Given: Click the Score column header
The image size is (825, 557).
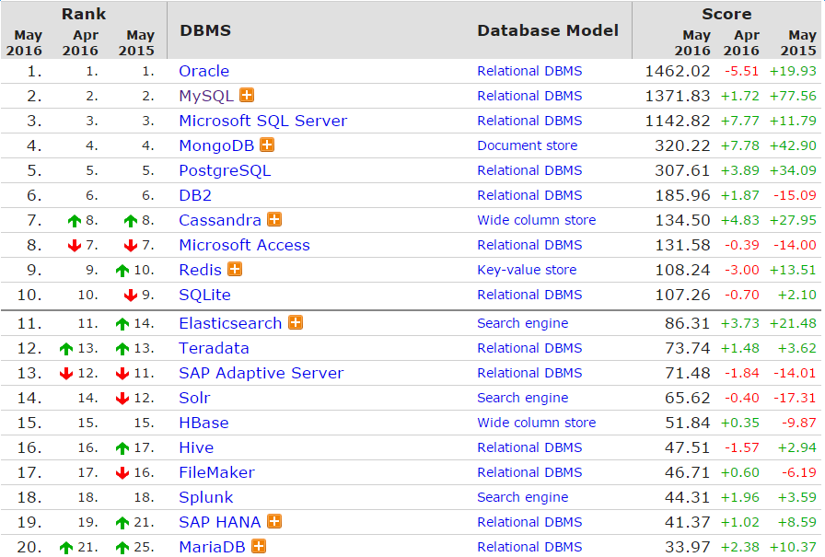Looking at the screenshot, I should click(x=726, y=14).
